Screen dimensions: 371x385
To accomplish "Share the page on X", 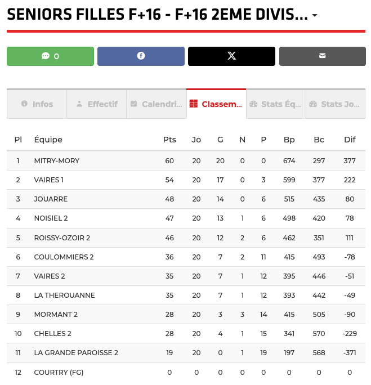I will 231,56.
